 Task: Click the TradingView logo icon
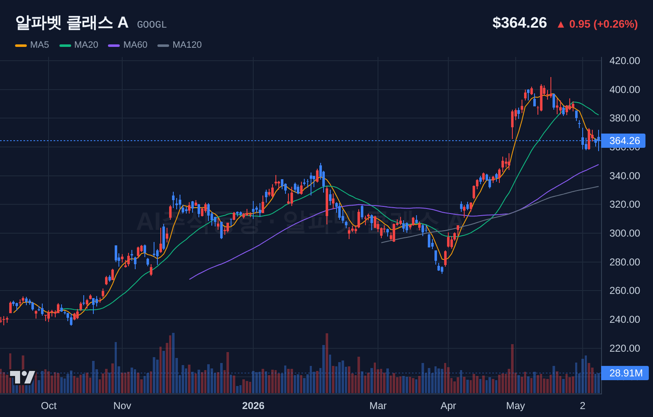click(x=23, y=377)
